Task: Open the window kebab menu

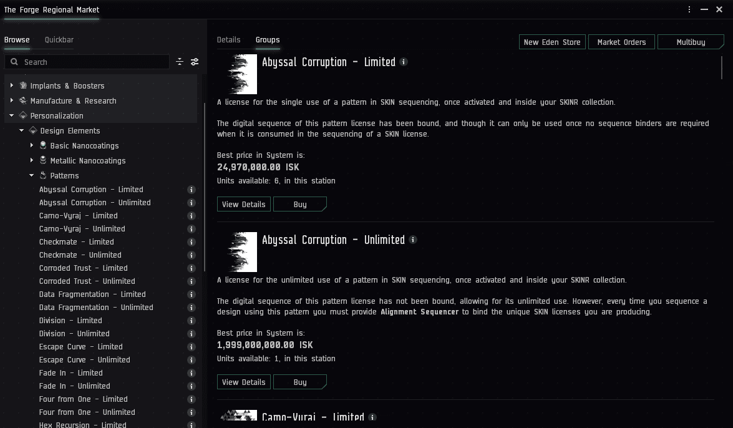Action: point(689,9)
